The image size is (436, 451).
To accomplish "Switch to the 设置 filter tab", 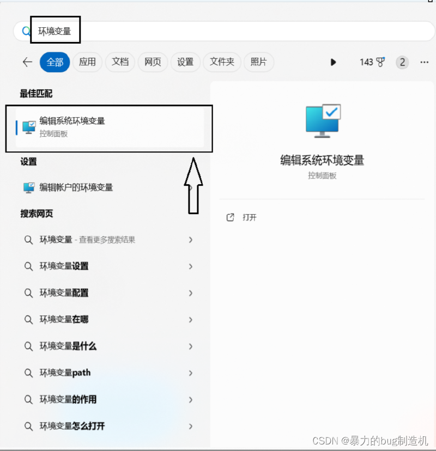I will (x=185, y=62).
